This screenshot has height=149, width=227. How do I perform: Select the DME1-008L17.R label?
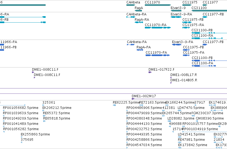click(x=184, y=75)
